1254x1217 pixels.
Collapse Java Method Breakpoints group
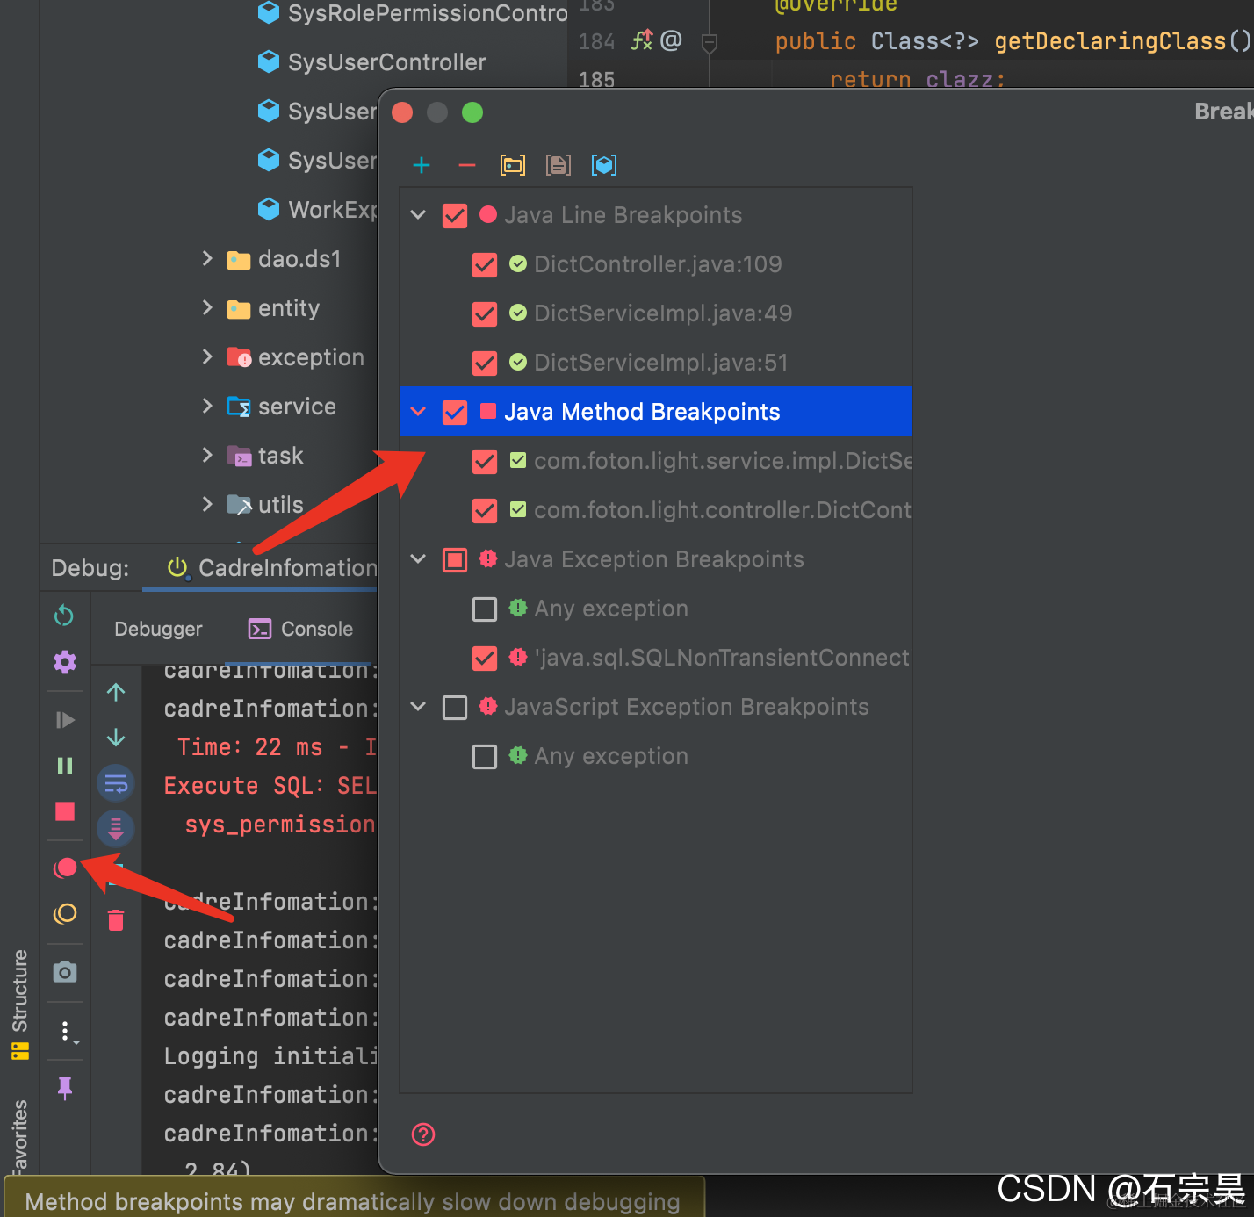419,411
